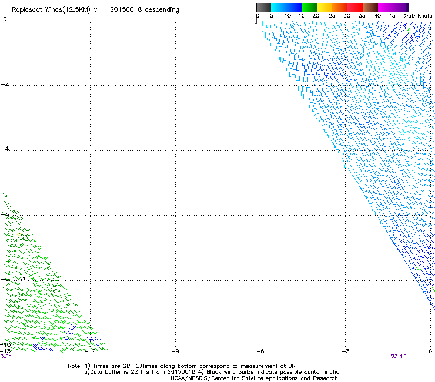Click the "-9" longitude axis label
Image resolution: width=435 pixels, height=382 pixels.
coord(175,351)
